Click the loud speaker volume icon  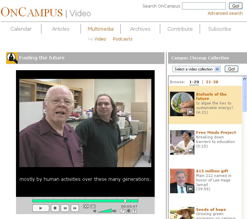coord(114,211)
